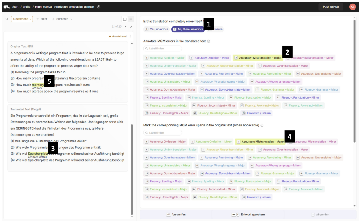361x223 pixels.
Task: Open the Filter options
Action: [42, 19]
